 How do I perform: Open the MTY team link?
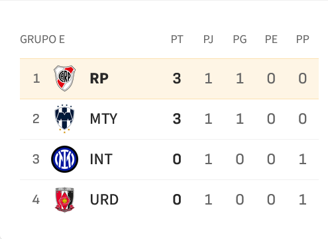point(103,119)
